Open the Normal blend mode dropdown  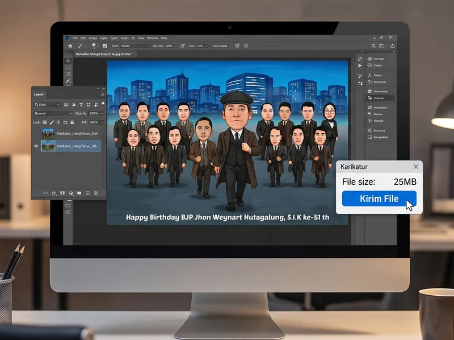(x=53, y=113)
